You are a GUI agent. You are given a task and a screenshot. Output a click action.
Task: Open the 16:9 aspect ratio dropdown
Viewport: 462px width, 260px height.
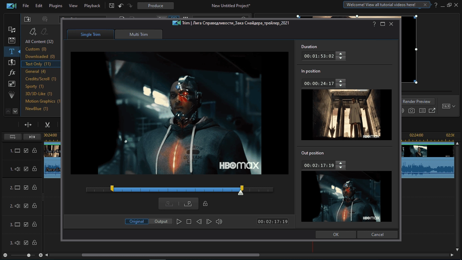[x=449, y=106]
